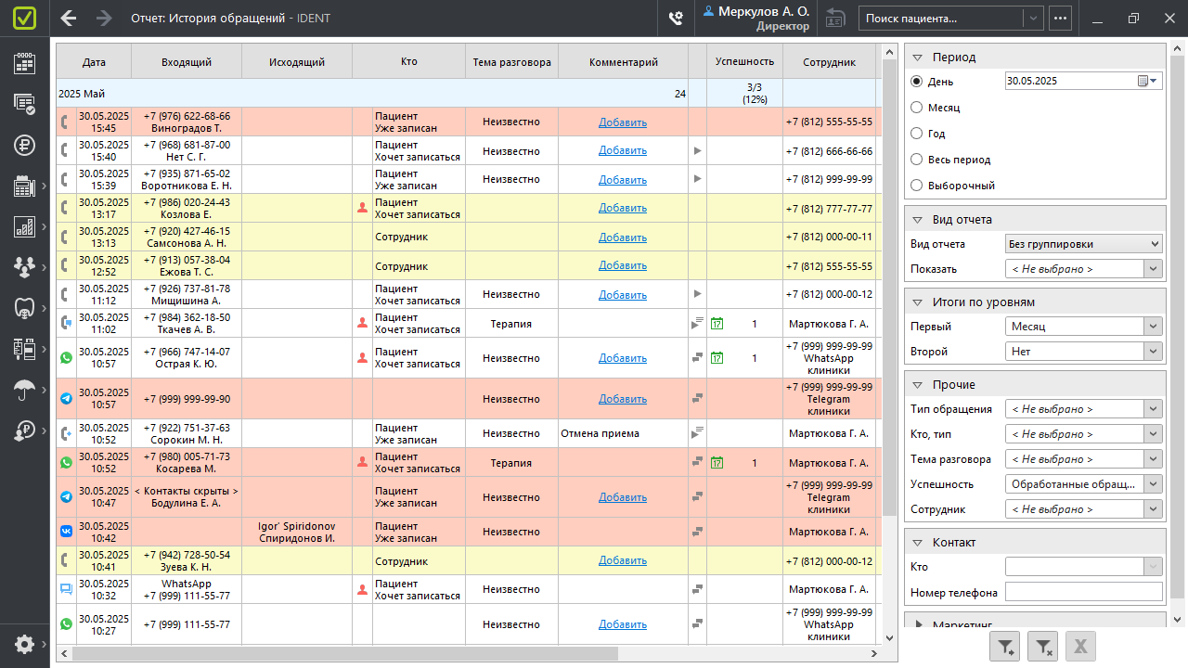Image resolution: width=1188 pixels, height=668 pixels.
Task: Collapse the Прочие section
Action: coord(917,385)
